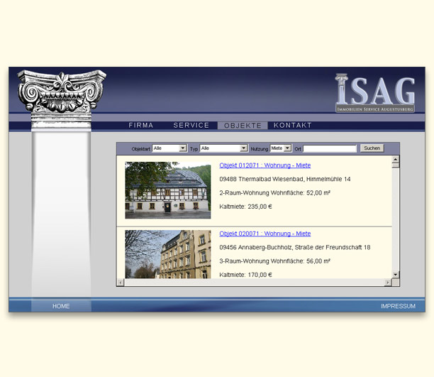
Task: Click the HOME link in the footer
Action: click(61, 306)
